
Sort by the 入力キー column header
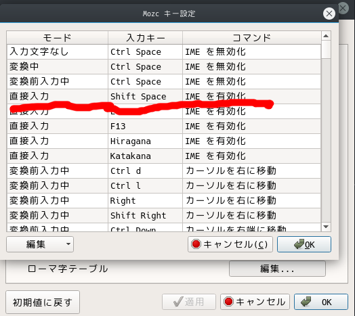146,38
